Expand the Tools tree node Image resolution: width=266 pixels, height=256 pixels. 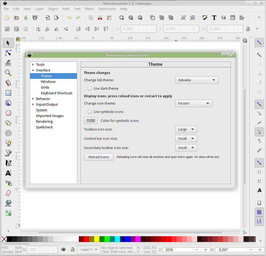click(x=33, y=64)
